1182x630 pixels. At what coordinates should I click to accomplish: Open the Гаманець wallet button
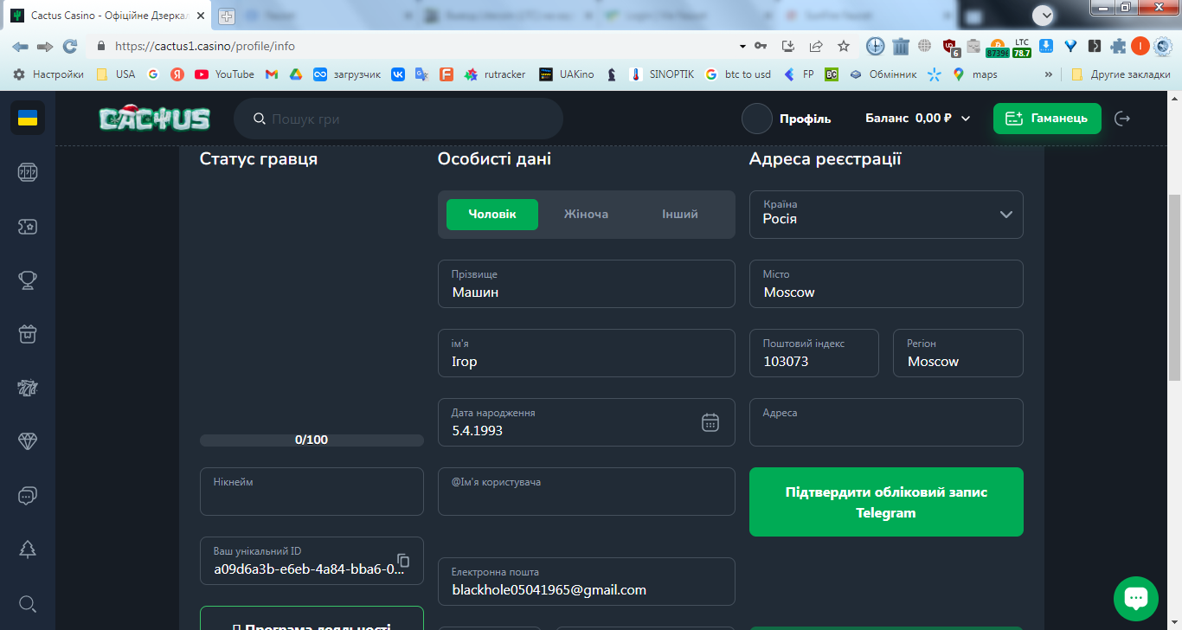pos(1047,119)
